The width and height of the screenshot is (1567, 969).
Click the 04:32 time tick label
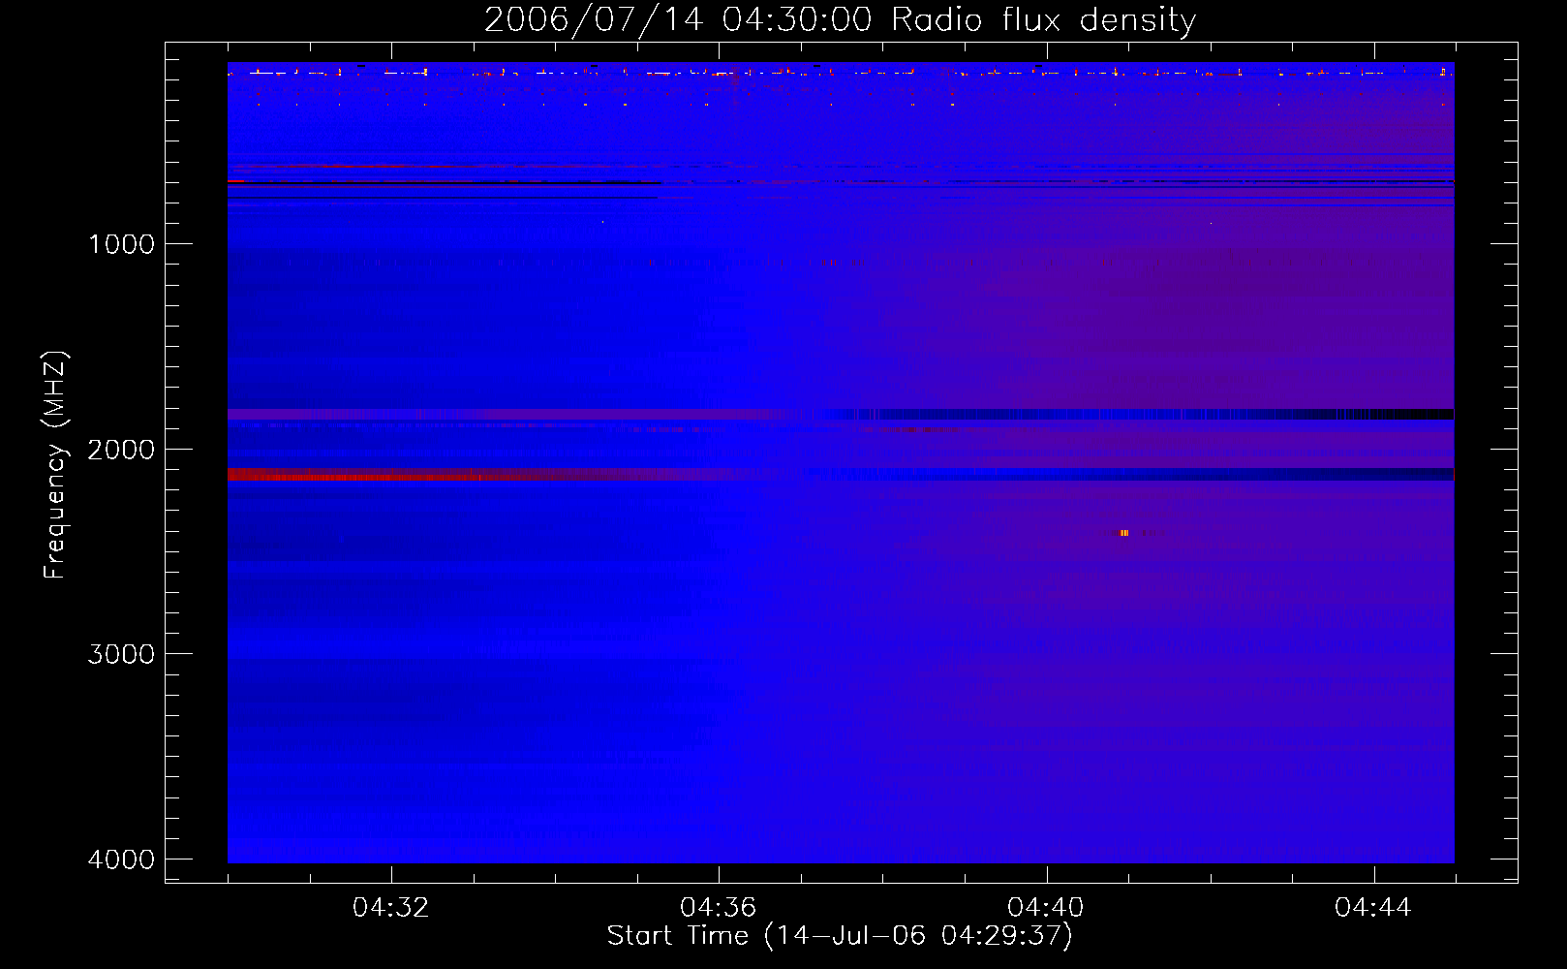[390, 907]
